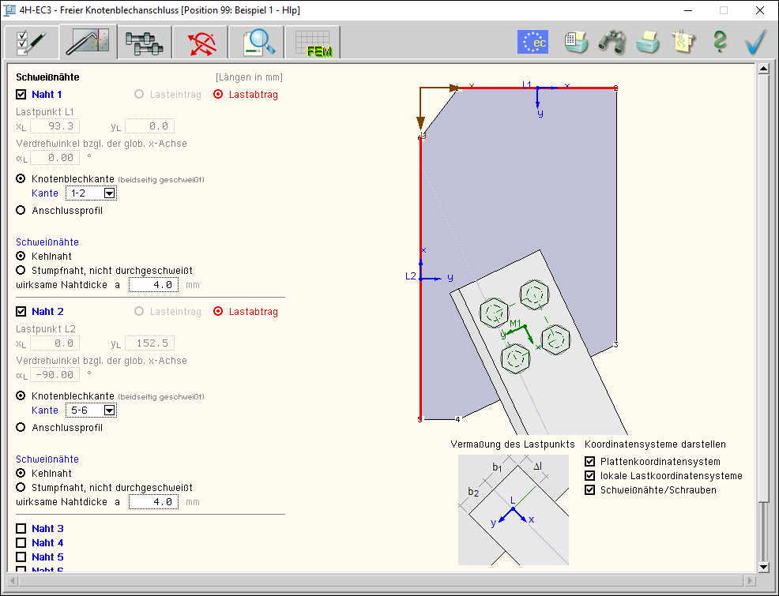Screen dimensions: 779x596
Task: Open the FEM tab
Action: pyautogui.click(x=312, y=42)
